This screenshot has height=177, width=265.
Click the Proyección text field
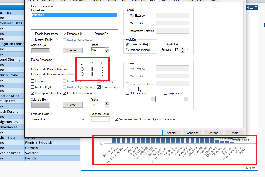174,99
